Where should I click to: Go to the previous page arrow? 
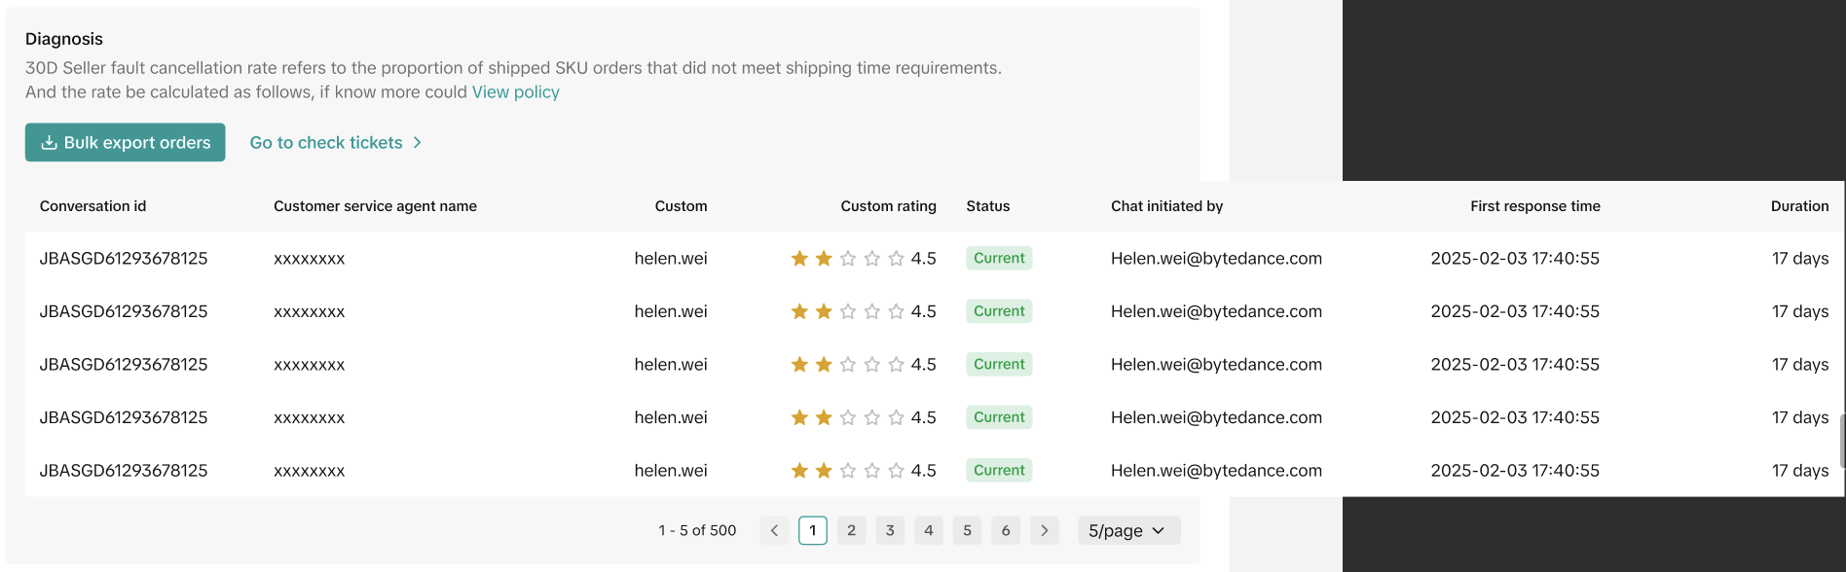(774, 530)
